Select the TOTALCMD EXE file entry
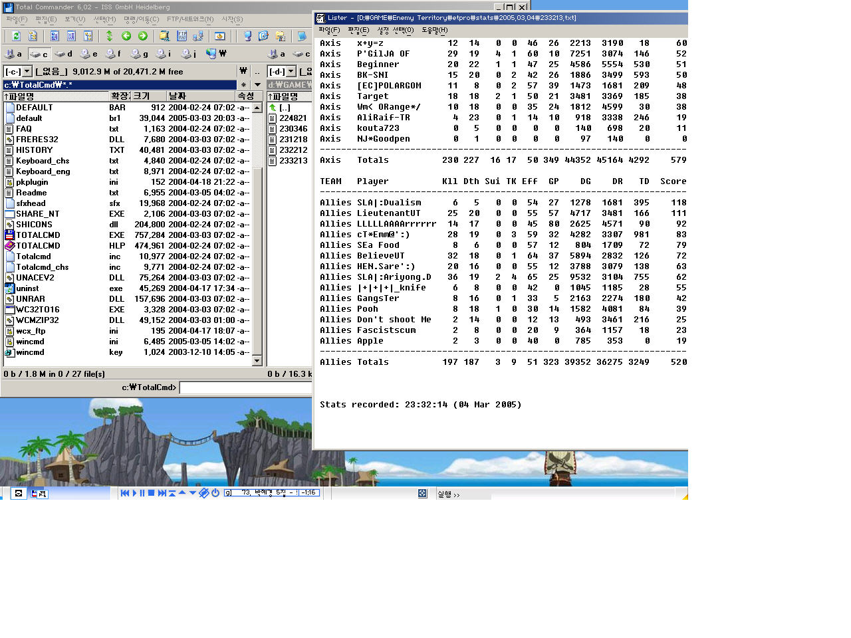The width and height of the screenshot is (851, 638). coord(38,235)
